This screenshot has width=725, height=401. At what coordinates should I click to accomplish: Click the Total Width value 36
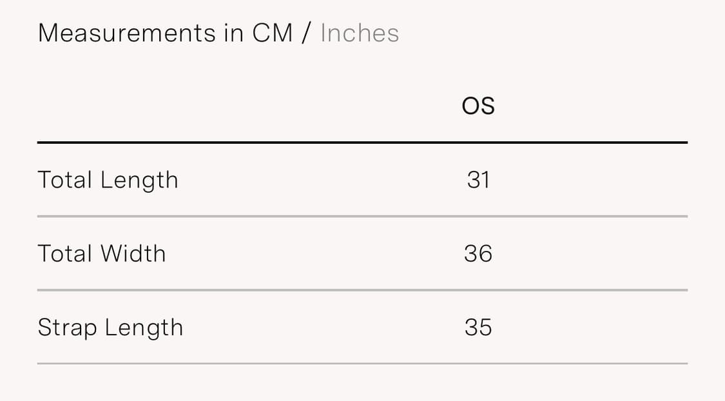coord(478,253)
